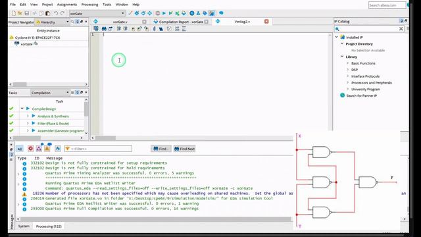
Task: Click the Undo arrow icon
Action: click(x=55, y=13)
